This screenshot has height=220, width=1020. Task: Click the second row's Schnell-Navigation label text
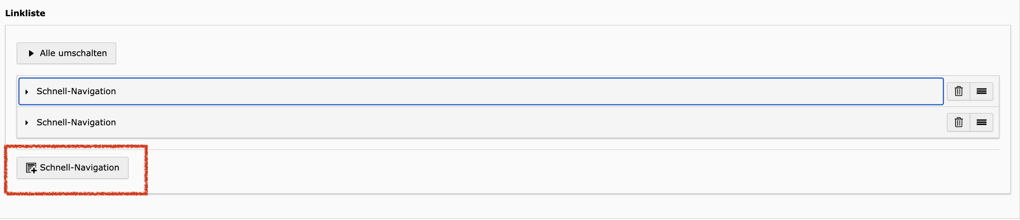point(76,123)
